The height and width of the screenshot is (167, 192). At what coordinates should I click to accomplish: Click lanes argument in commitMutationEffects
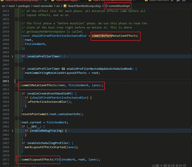(x=96, y=85)
